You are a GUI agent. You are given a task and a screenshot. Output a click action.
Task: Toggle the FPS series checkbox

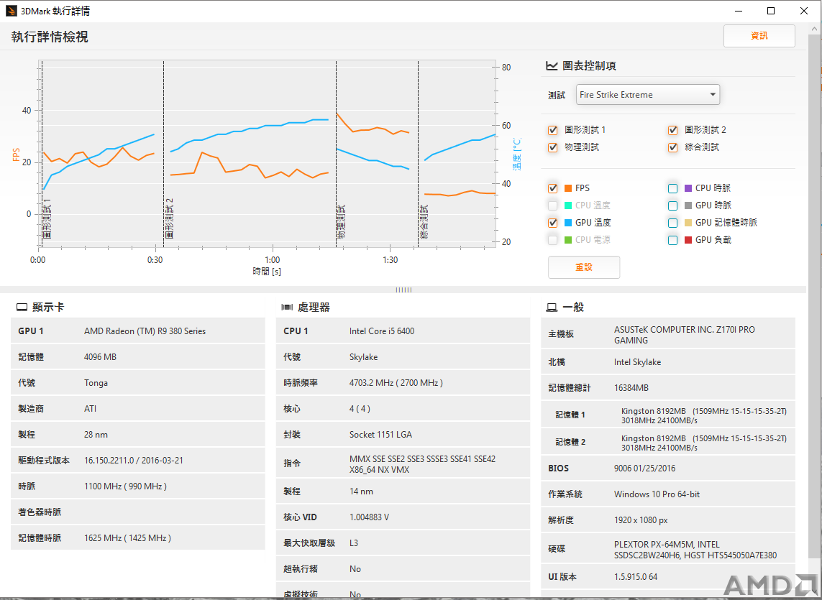coord(552,188)
